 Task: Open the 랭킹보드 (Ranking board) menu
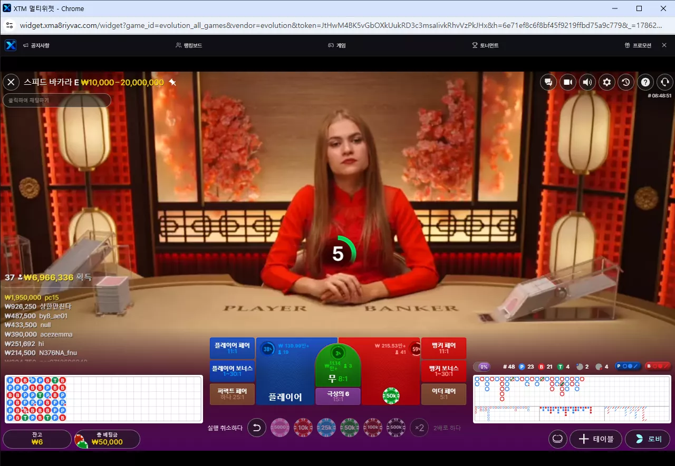tap(189, 45)
